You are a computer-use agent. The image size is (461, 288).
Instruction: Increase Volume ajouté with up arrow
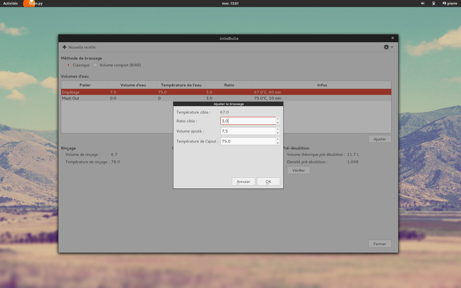point(278,129)
